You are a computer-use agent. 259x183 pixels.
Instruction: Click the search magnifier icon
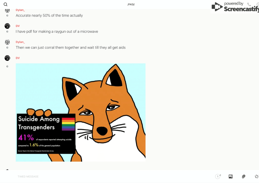pos(5,4)
